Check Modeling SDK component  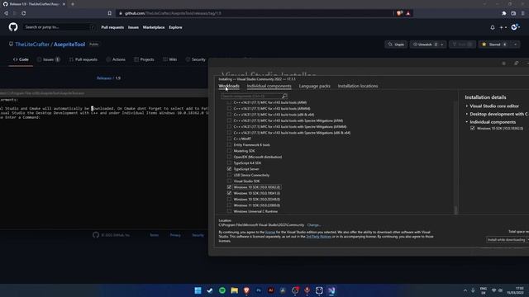click(x=229, y=150)
